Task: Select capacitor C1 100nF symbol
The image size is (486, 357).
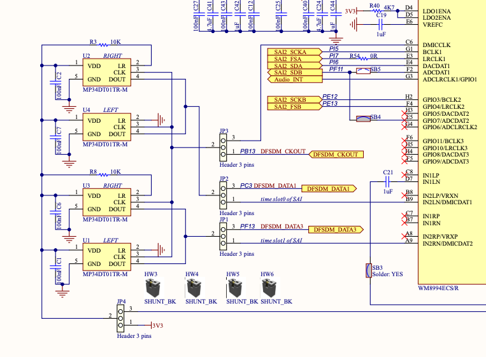Action: tap(55, 267)
